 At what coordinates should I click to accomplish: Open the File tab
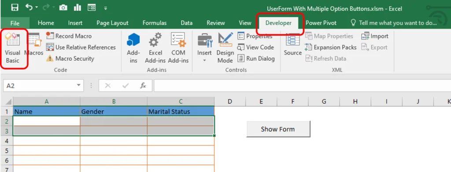(x=15, y=23)
